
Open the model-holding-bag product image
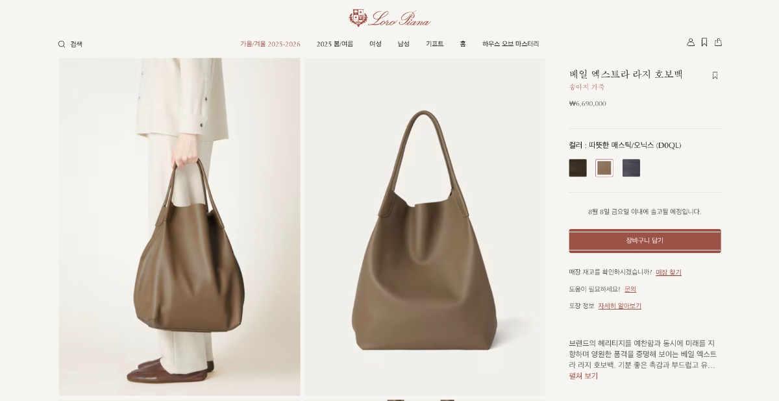[180, 226]
